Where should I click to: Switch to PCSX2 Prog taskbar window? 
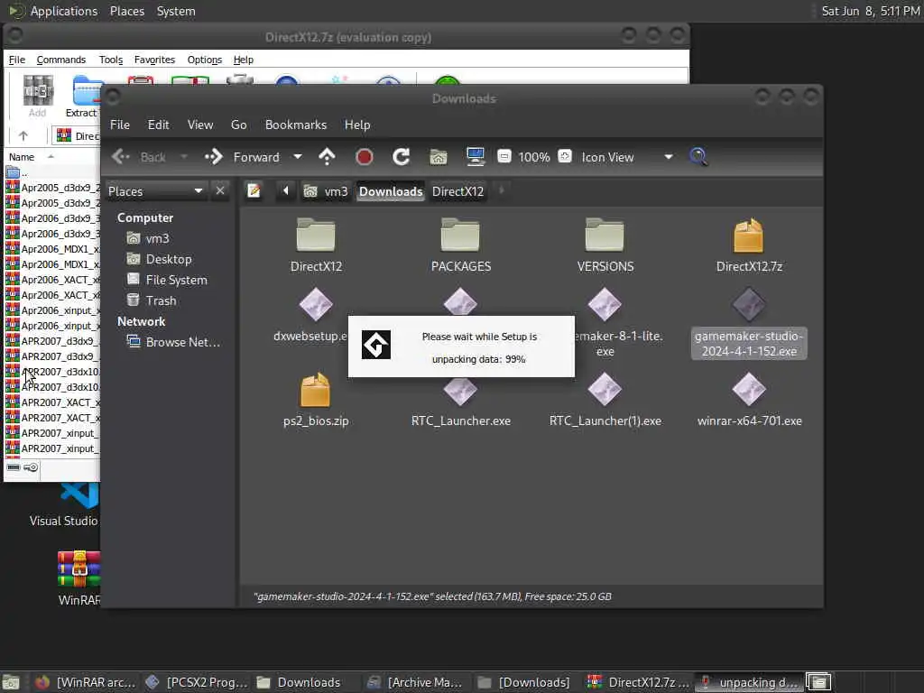[x=197, y=682]
